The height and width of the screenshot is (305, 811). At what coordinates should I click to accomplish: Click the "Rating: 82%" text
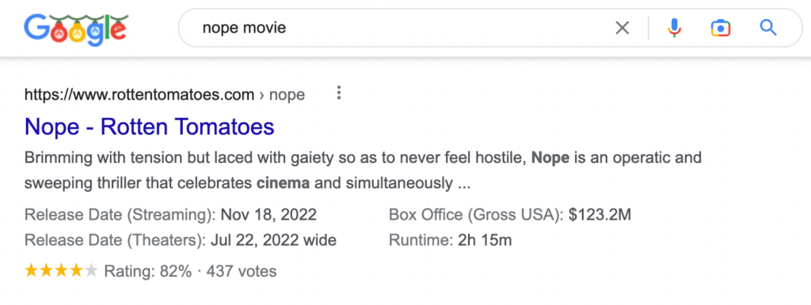point(148,271)
